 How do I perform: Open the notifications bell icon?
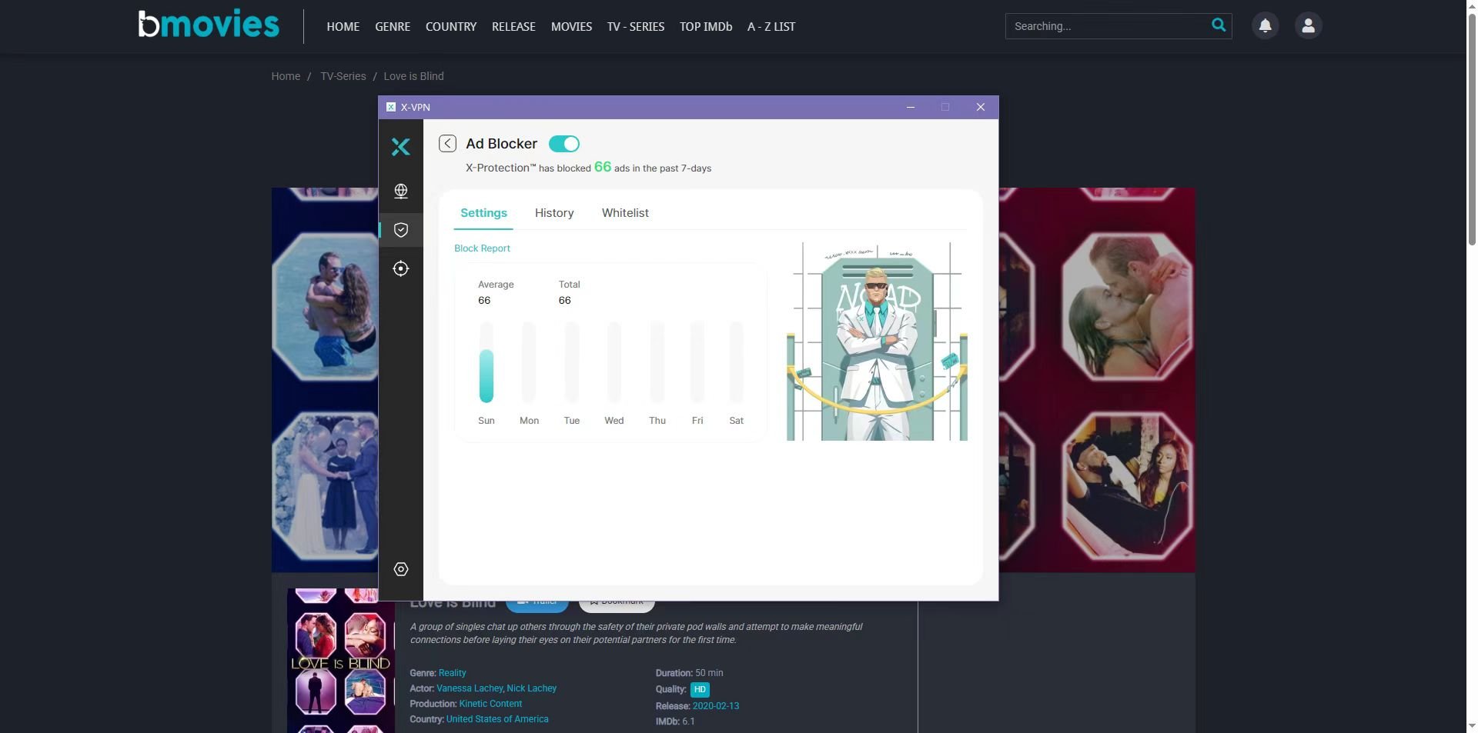[x=1265, y=25]
